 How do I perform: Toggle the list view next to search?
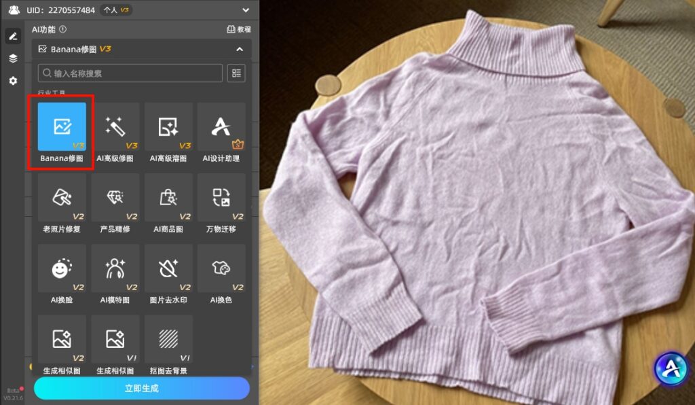point(236,73)
